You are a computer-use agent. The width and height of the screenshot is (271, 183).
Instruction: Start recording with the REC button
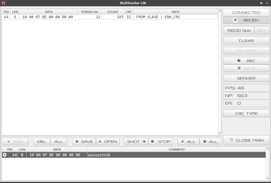[246, 61]
